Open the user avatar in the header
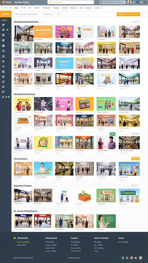Image resolution: width=148 pixels, height=263 pixels. coord(129,2)
